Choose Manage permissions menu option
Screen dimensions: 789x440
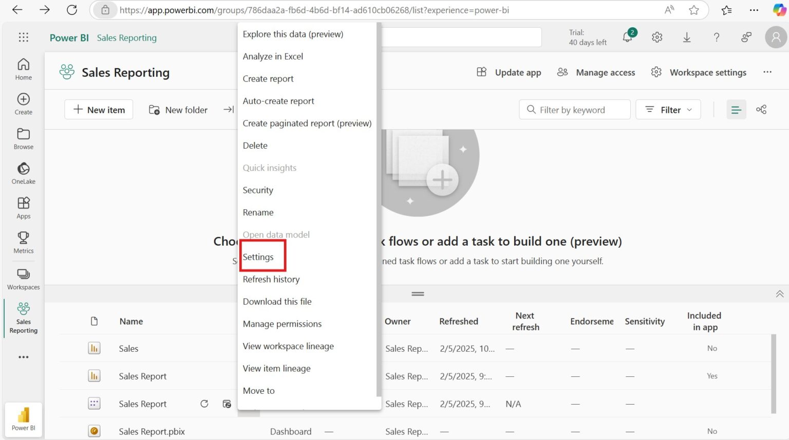[282, 324]
